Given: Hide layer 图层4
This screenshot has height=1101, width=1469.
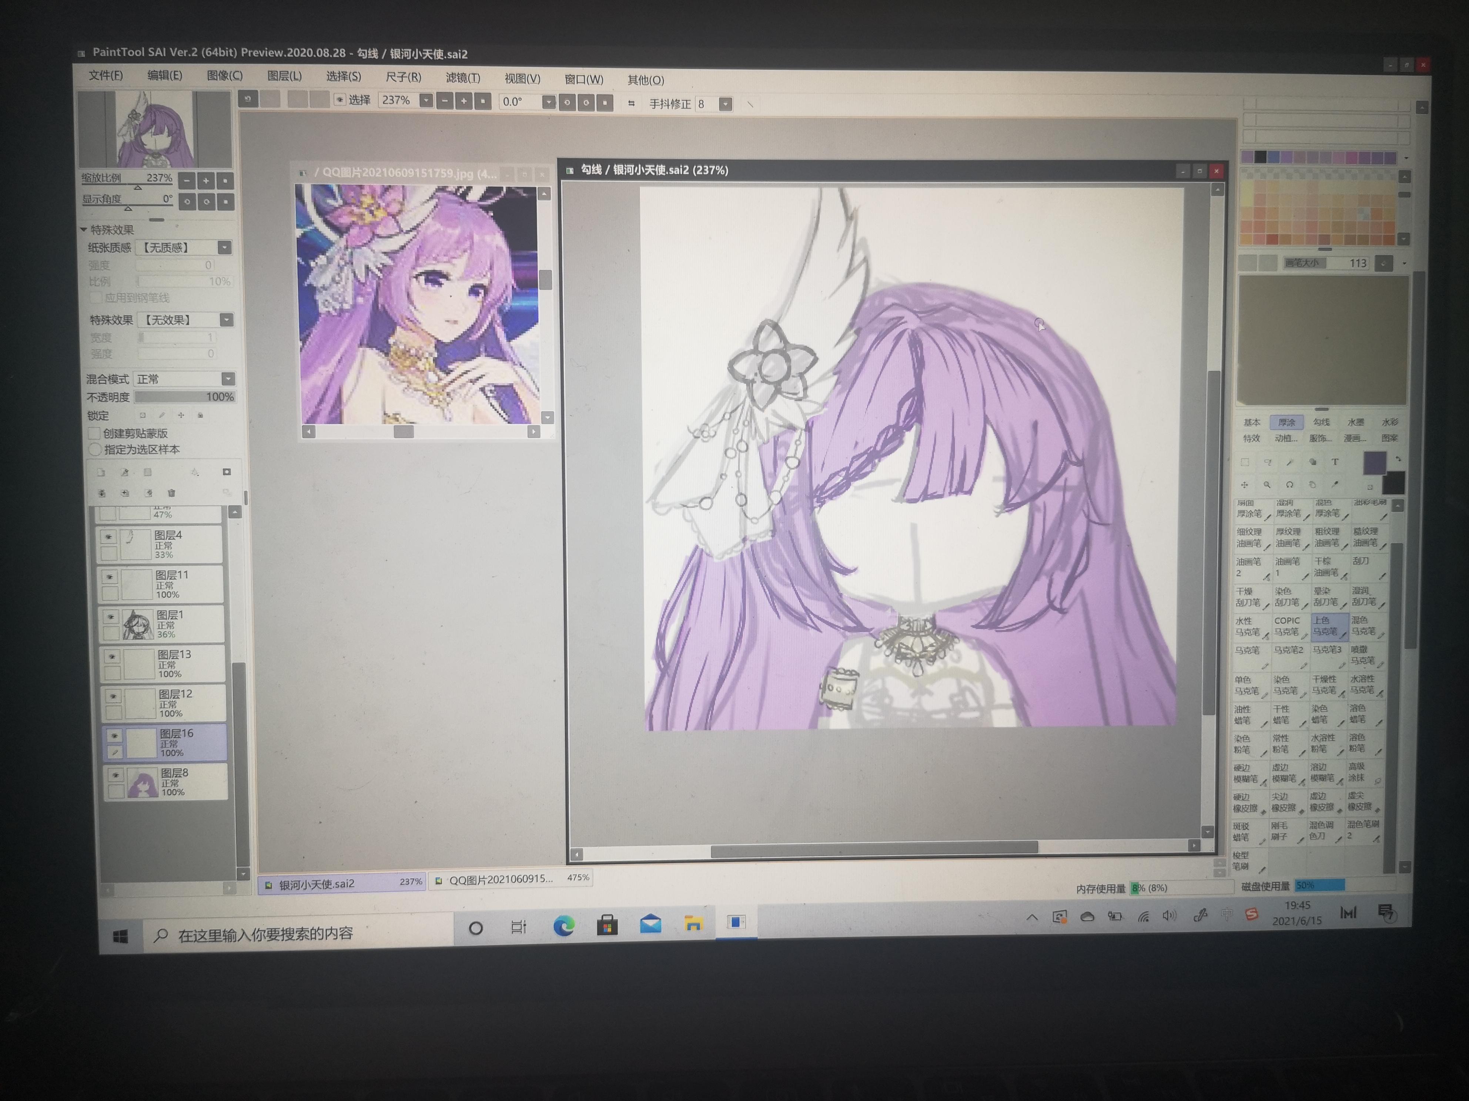Looking at the screenshot, I should [108, 536].
